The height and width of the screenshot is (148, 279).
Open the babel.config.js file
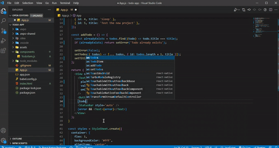(x=31, y=79)
